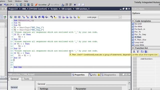Click the scroll-up arrow of properties panel
Image resolution: width=160 pixels, height=90 pixels.
129,82
